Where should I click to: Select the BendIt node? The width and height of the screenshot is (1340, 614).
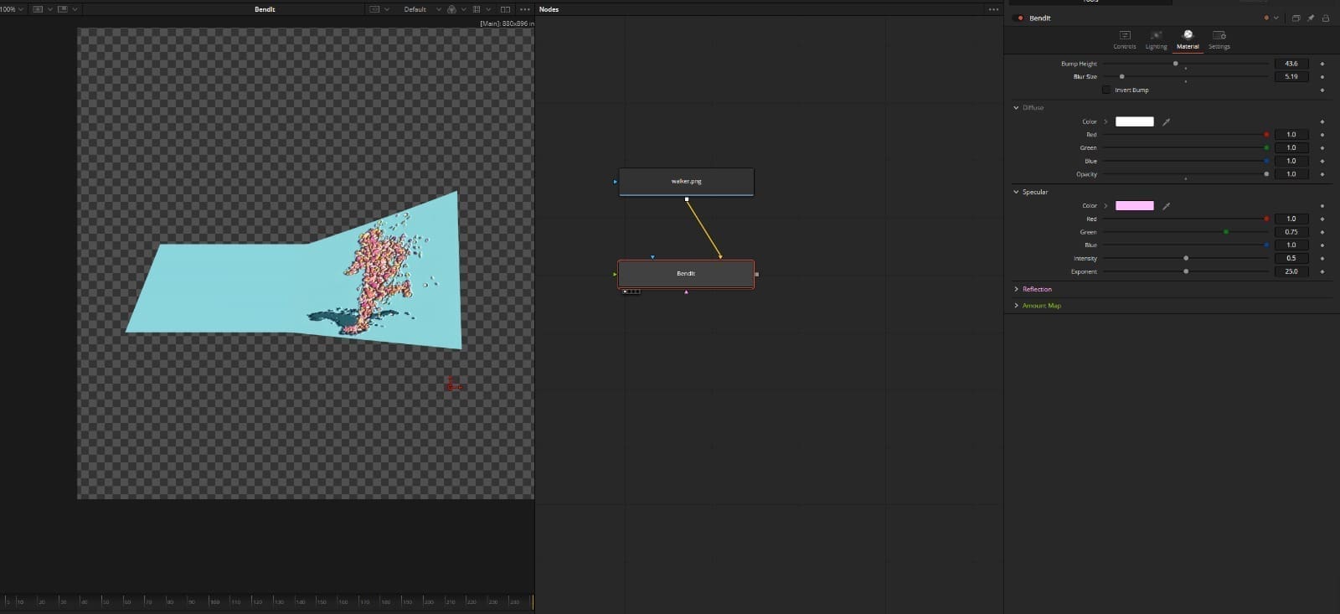(686, 274)
